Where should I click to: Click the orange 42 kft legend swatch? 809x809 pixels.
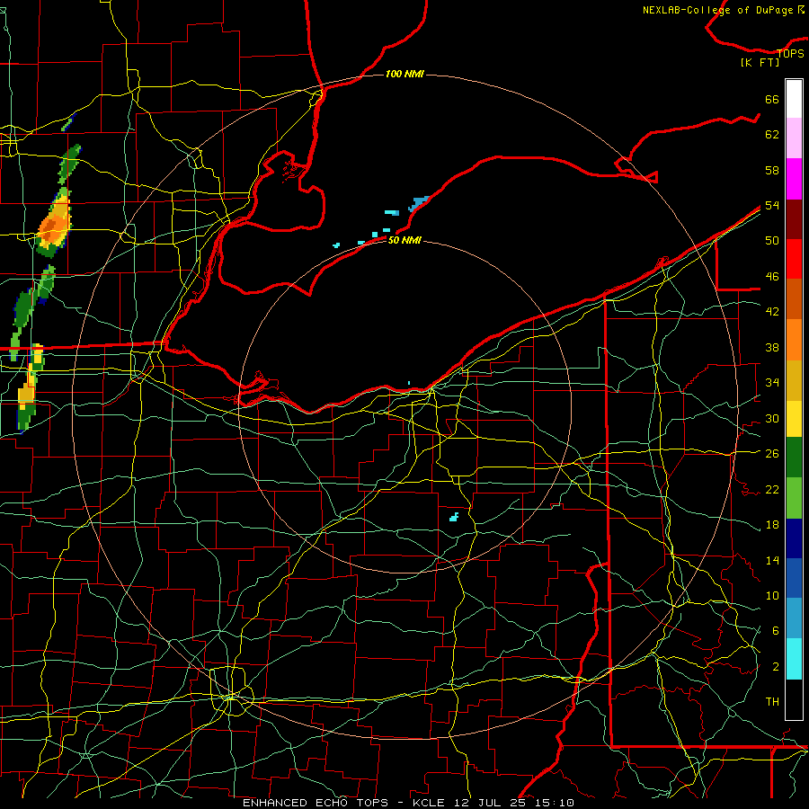[x=794, y=340]
